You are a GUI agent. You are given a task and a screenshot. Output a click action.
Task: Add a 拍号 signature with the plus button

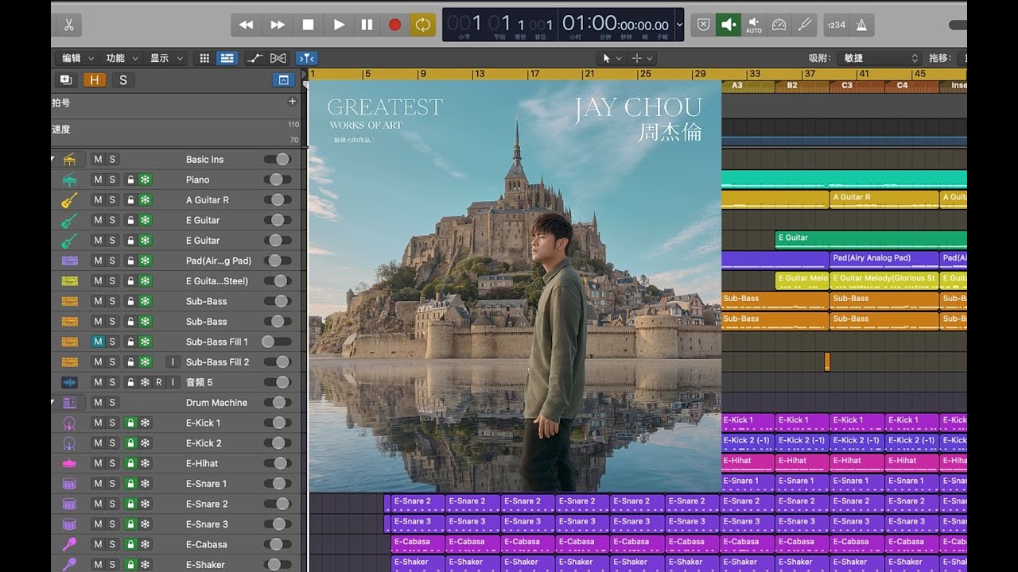click(x=292, y=101)
